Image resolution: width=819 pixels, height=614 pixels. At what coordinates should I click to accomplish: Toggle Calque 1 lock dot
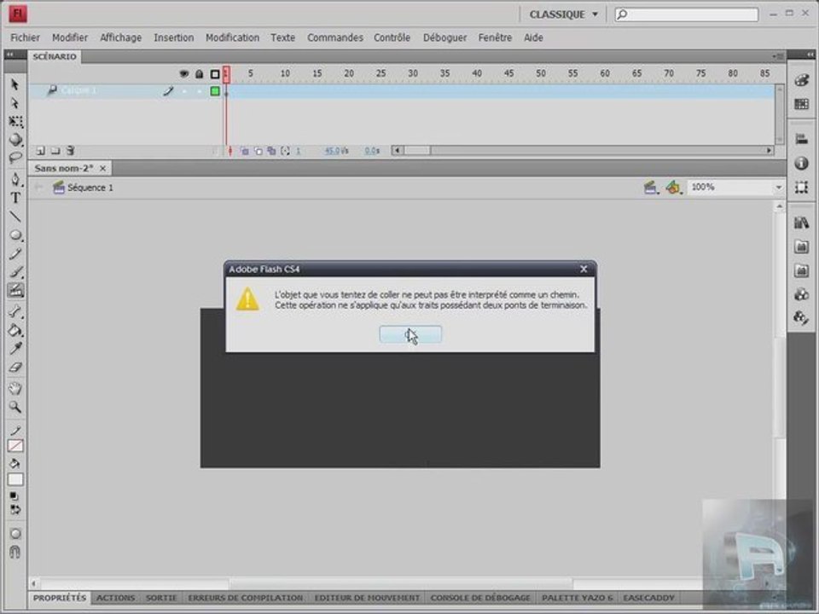tap(199, 91)
